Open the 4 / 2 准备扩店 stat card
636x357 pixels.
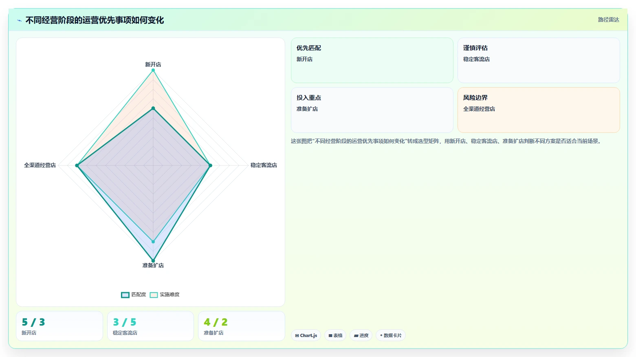tap(241, 326)
